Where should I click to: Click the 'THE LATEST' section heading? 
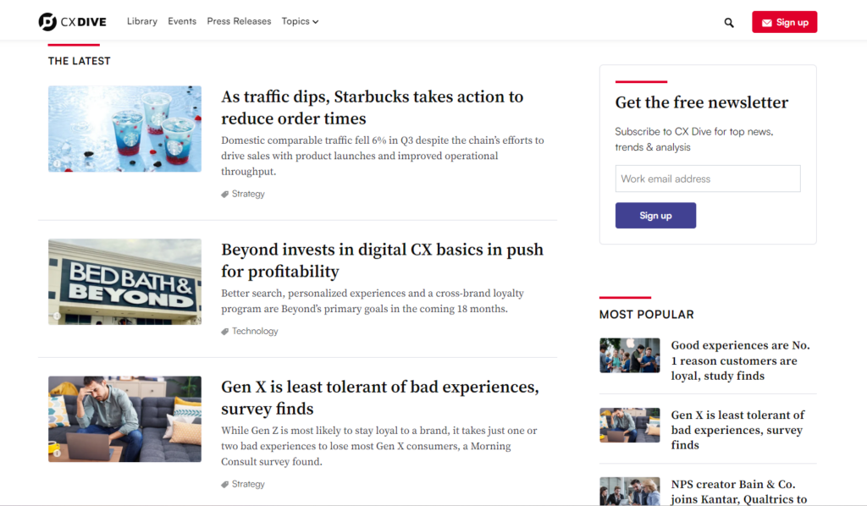coord(79,61)
